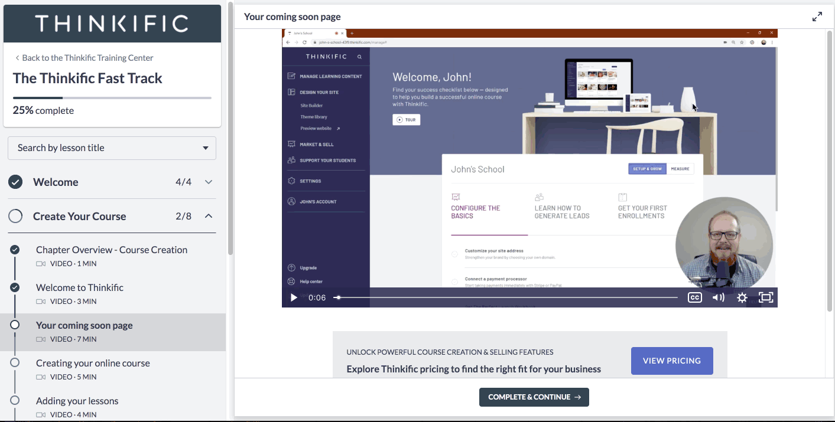The height and width of the screenshot is (422, 835).
Task: Play the lesson video
Action: (294, 297)
